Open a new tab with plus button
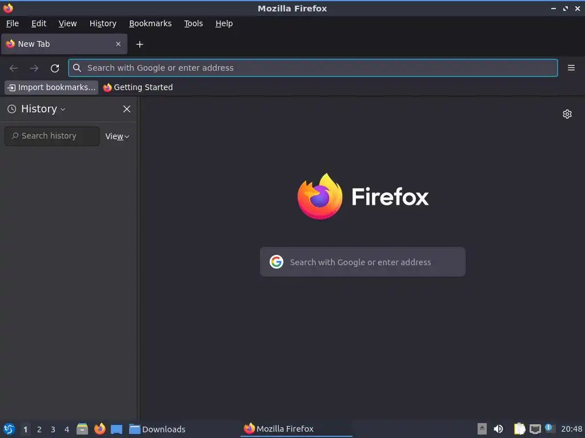585x438 pixels. click(139, 44)
